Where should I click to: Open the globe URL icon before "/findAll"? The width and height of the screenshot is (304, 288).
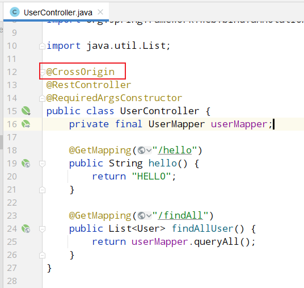pyautogui.click(x=141, y=215)
